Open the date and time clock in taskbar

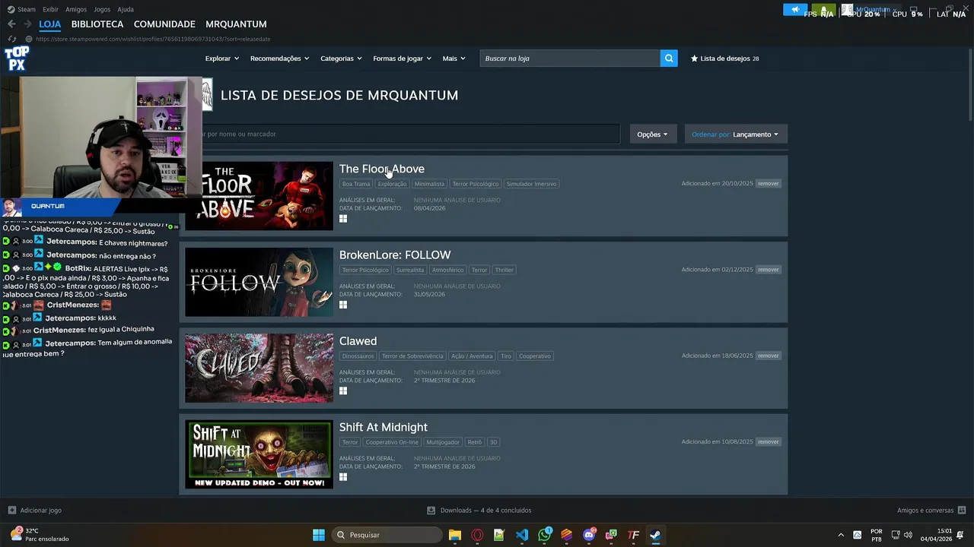pyautogui.click(x=937, y=535)
